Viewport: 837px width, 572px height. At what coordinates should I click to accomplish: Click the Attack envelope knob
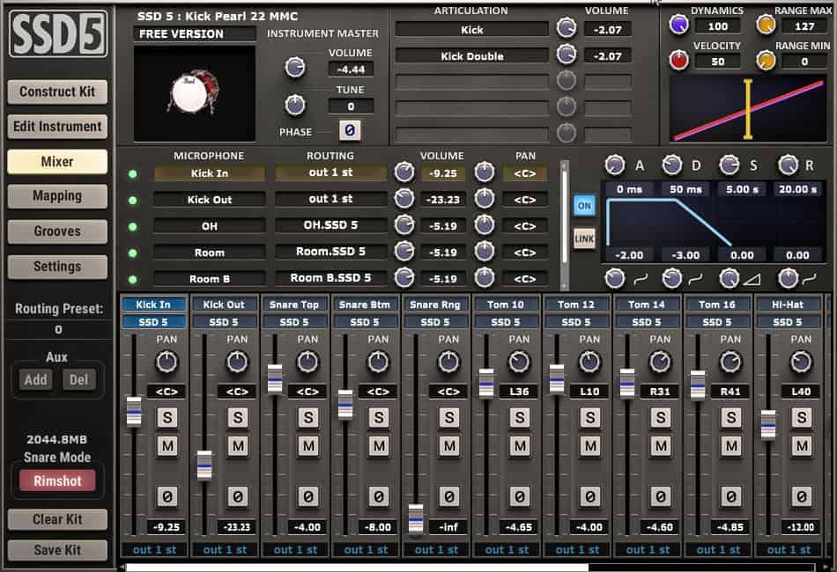click(x=616, y=164)
